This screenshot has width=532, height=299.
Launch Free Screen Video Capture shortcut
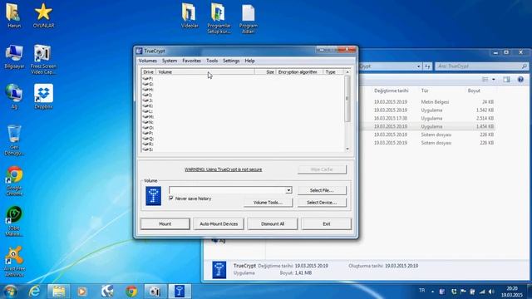coord(43,59)
